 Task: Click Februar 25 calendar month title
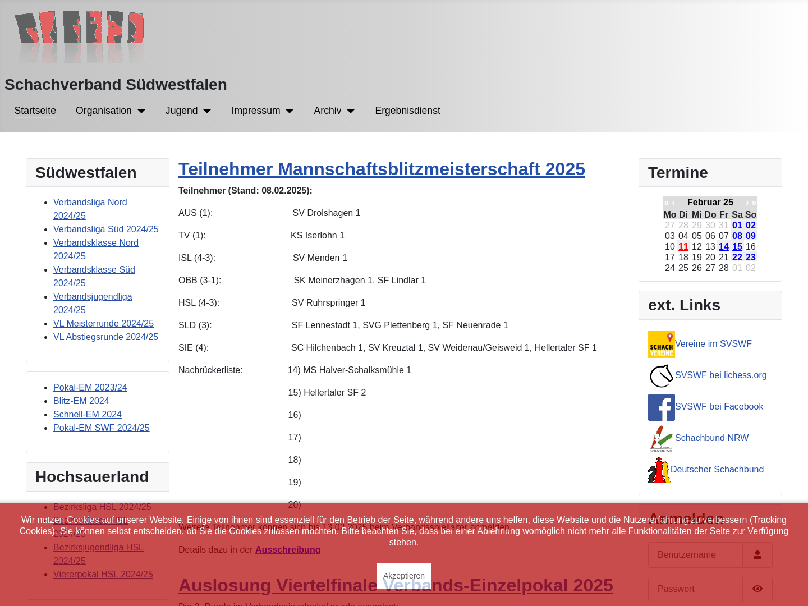pos(710,203)
